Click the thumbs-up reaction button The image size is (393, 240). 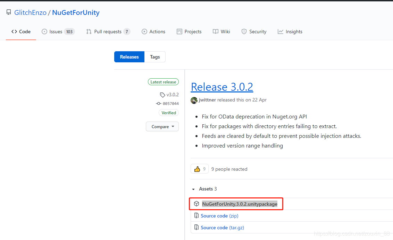(199, 169)
